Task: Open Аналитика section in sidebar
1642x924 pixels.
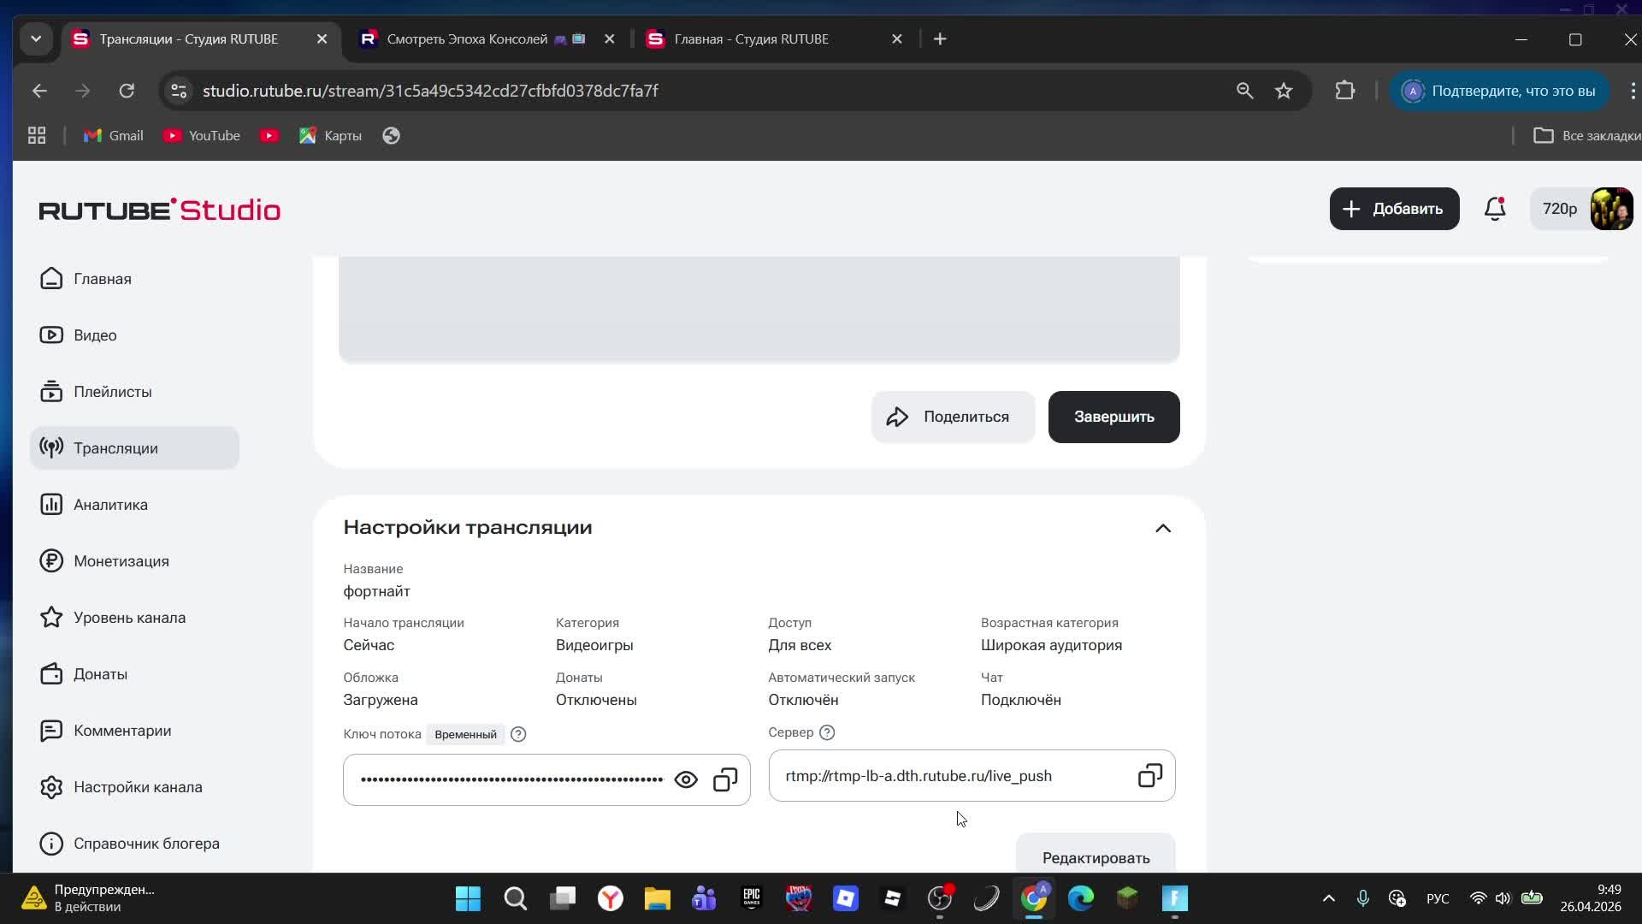Action: (x=110, y=505)
